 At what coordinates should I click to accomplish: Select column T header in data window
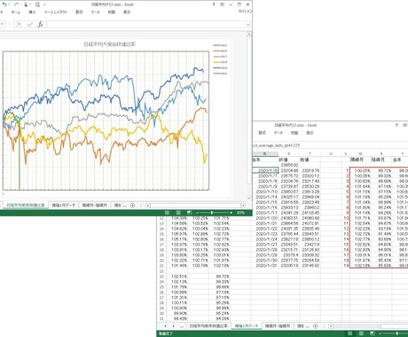(x=310, y=153)
